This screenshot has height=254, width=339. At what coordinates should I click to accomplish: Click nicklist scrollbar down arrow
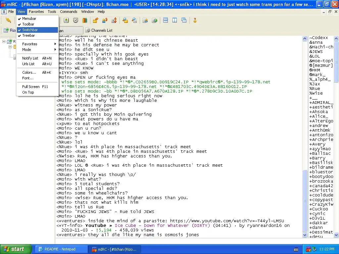click(x=336, y=235)
